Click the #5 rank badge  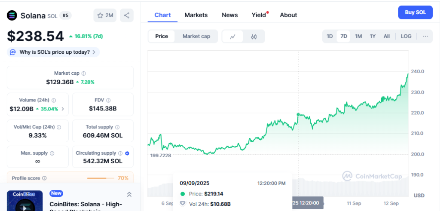65,15
